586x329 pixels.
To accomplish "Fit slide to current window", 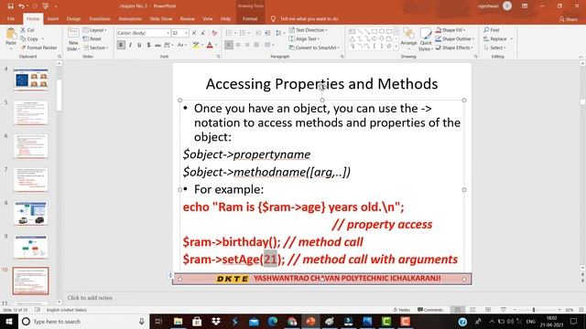I will pos(581,310).
